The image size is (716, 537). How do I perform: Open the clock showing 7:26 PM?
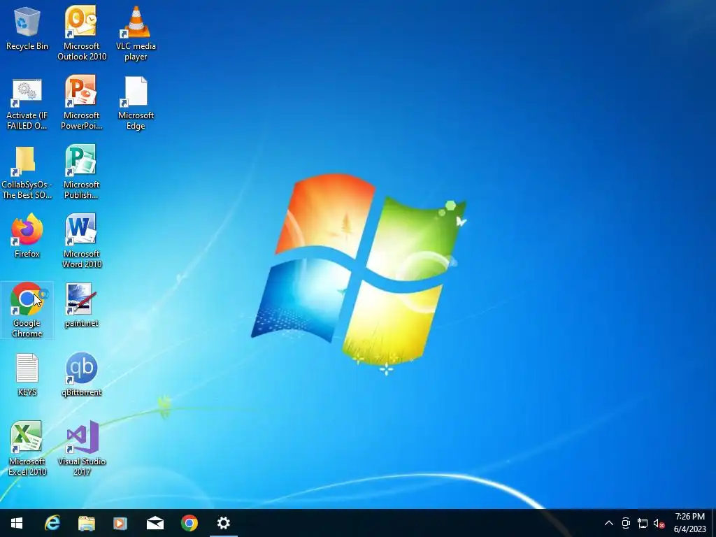pyautogui.click(x=689, y=523)
